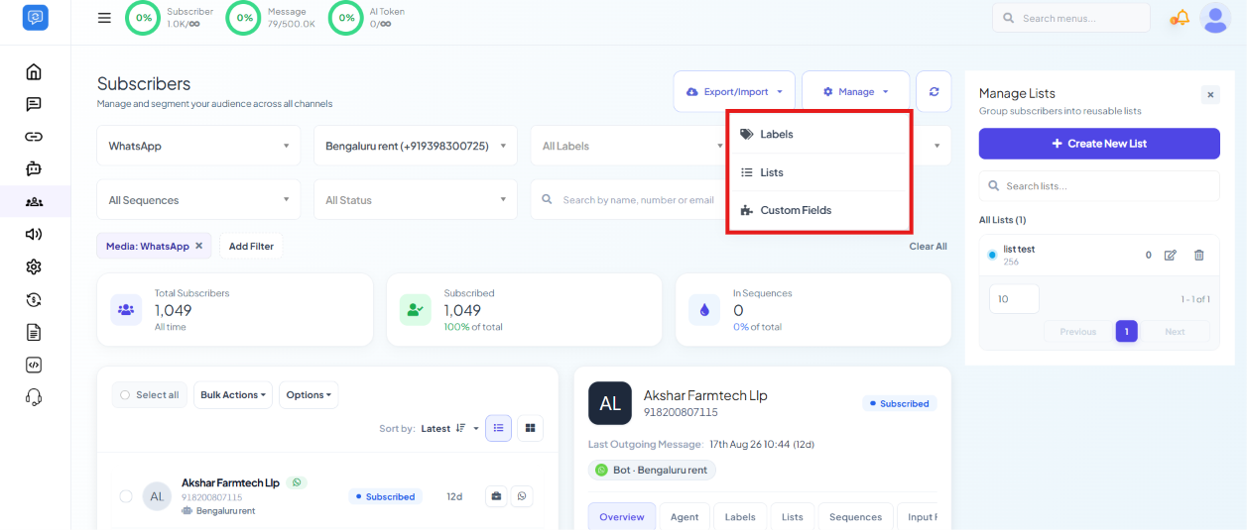The width and height of the screenshot is (1247, 530).
Task: Toggle the Latest sort direction icon
Action: [x=460, y=428]
